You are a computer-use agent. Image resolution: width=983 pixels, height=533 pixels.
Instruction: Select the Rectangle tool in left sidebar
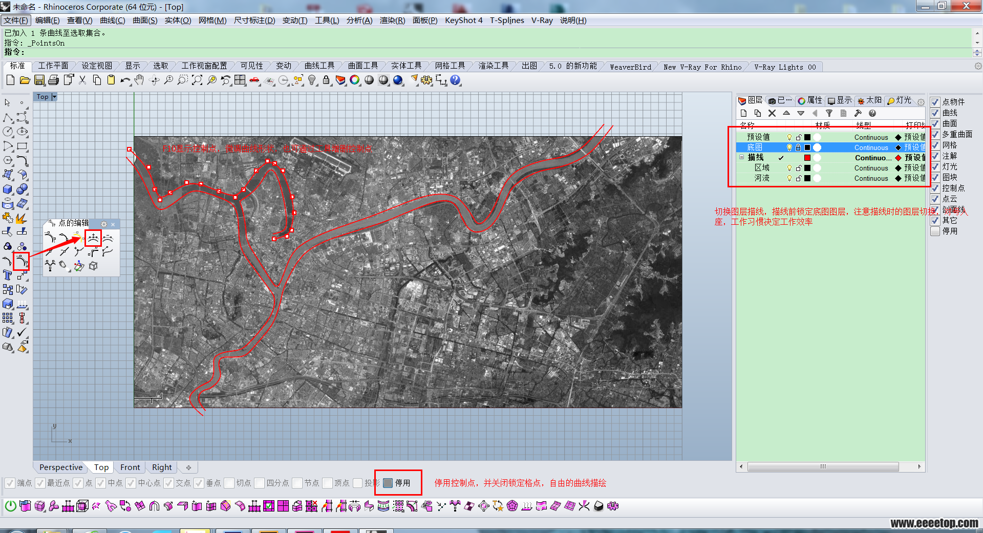click(22, 146)
